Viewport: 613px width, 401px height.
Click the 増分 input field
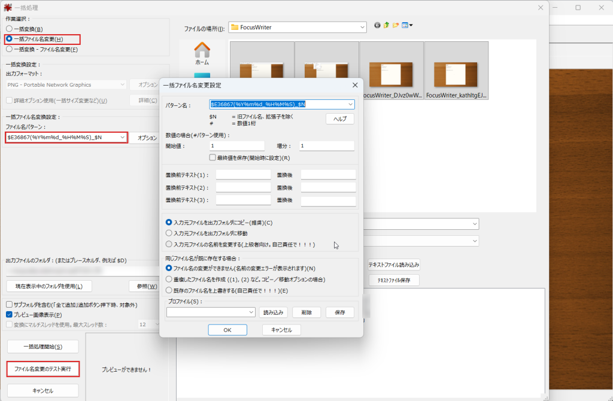(327, 146)
